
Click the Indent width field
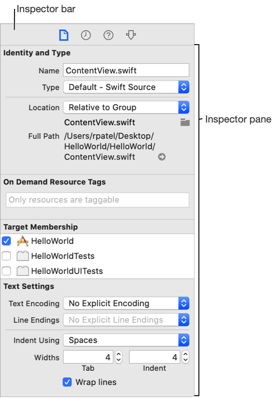click(x=155, y=357)
